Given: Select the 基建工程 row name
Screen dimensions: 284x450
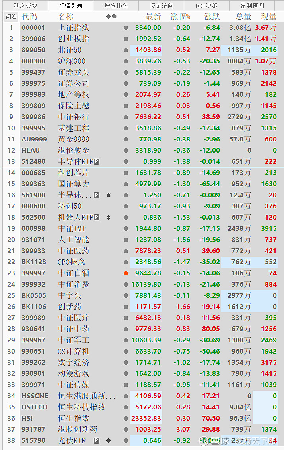Looking at the screenshot, I should tap(74, 128).
